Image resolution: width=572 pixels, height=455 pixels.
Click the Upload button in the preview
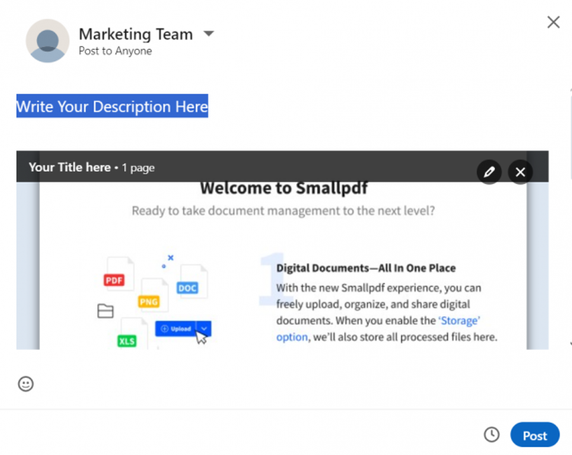[183, 329]
